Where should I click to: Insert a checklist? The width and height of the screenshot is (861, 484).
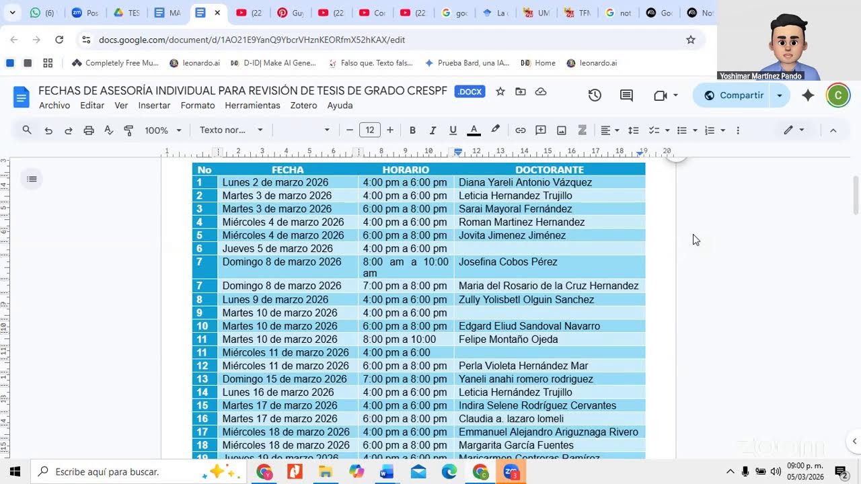654,130
